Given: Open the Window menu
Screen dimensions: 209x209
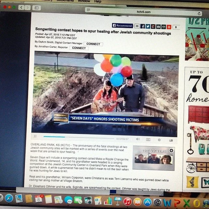Looking at the screenshot, I should 84,1.
